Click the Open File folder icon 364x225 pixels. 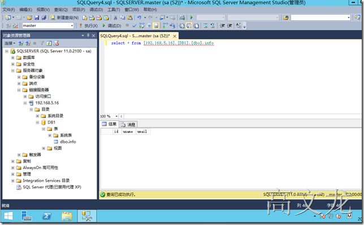point(29,17)
